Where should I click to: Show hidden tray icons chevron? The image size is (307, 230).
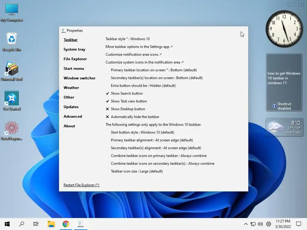click(x=246, y=224)
